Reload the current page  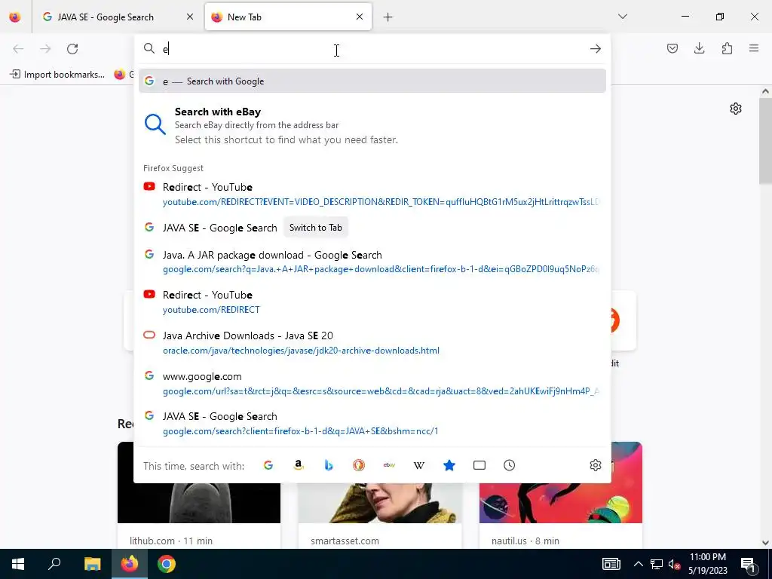click(72, 49)
